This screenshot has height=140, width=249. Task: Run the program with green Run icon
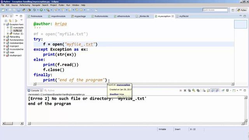pyautogui.click(x=41, y=10)
